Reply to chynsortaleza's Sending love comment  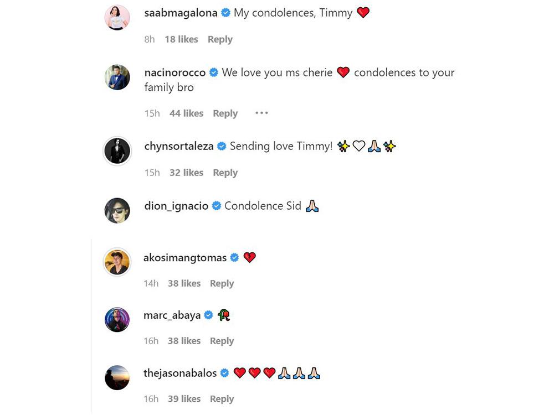[225, 173]
